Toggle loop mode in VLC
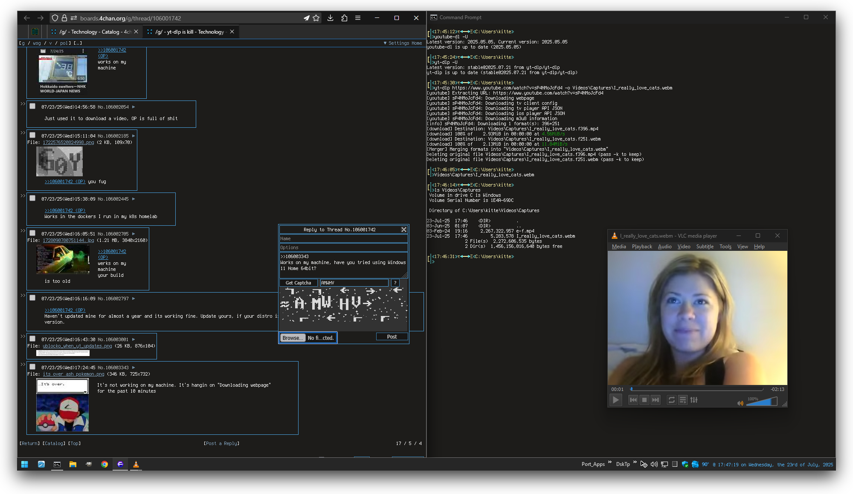Image resolution: width=853 pixels, height=494 pixels. coord(672,400)
